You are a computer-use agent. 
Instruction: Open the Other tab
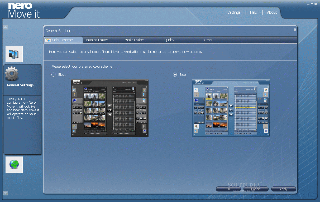click(x=208, y=40)
